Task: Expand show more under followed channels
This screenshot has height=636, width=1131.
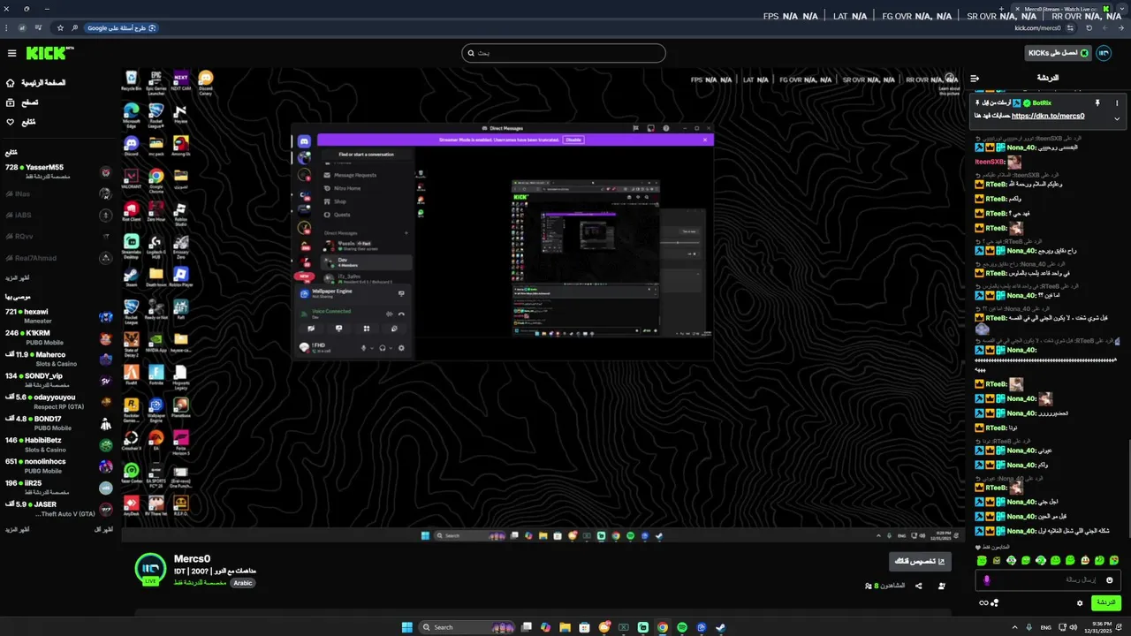Action: pyautogui.click(x=18, y=277)
